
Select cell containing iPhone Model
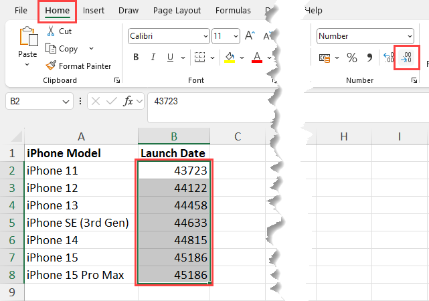(81, 153)
